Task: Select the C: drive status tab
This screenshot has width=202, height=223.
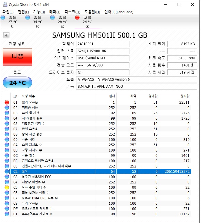Action: coord(13,22)
